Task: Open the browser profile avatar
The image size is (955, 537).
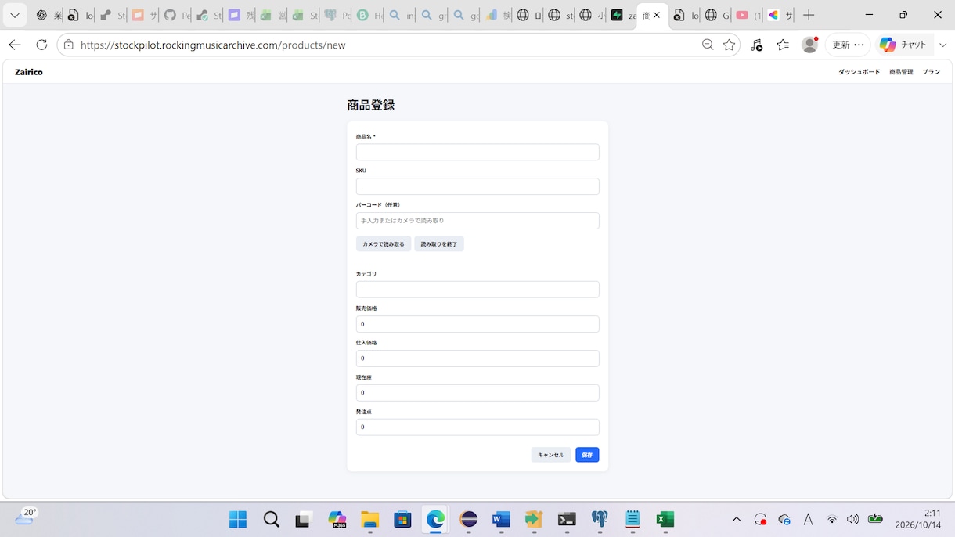Action: click(810, 45)
